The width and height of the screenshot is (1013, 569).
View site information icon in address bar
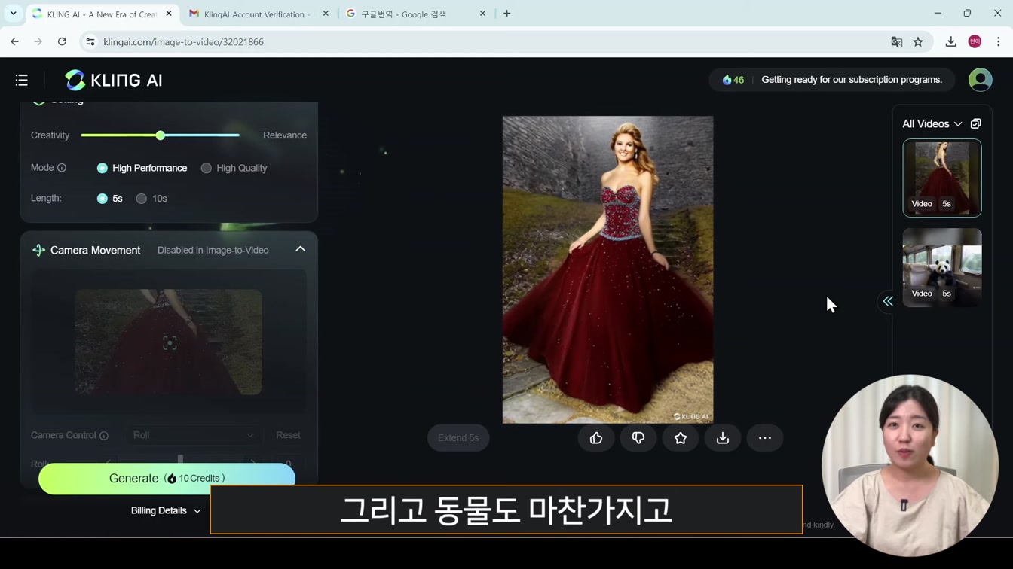pyautogui.click(x=90, y=42)
